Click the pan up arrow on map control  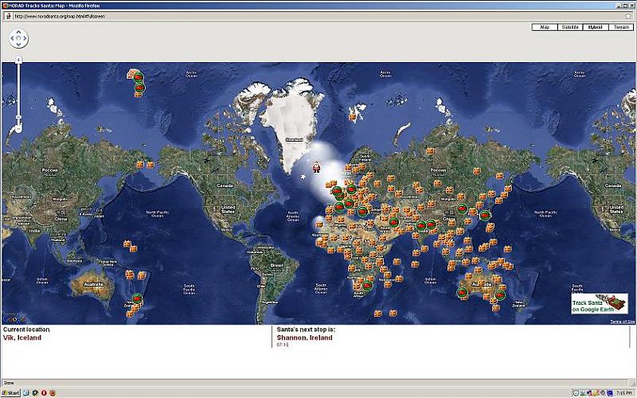click(x=18, y=32)
